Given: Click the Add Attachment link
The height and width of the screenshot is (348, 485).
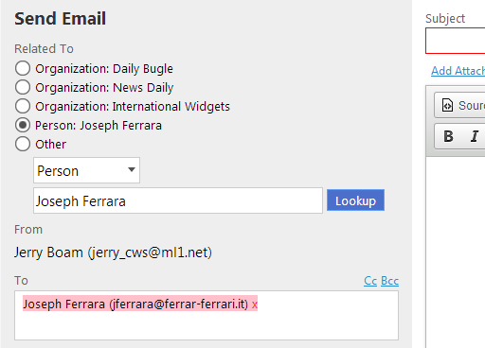Looking at the screenshot, I should click(458, 71).
